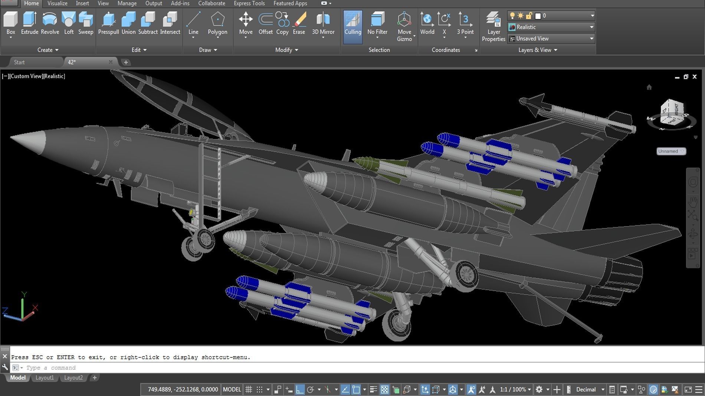Open the Realistic visual style dropdown
Screen dimensions: 705x396
[551, 27]
